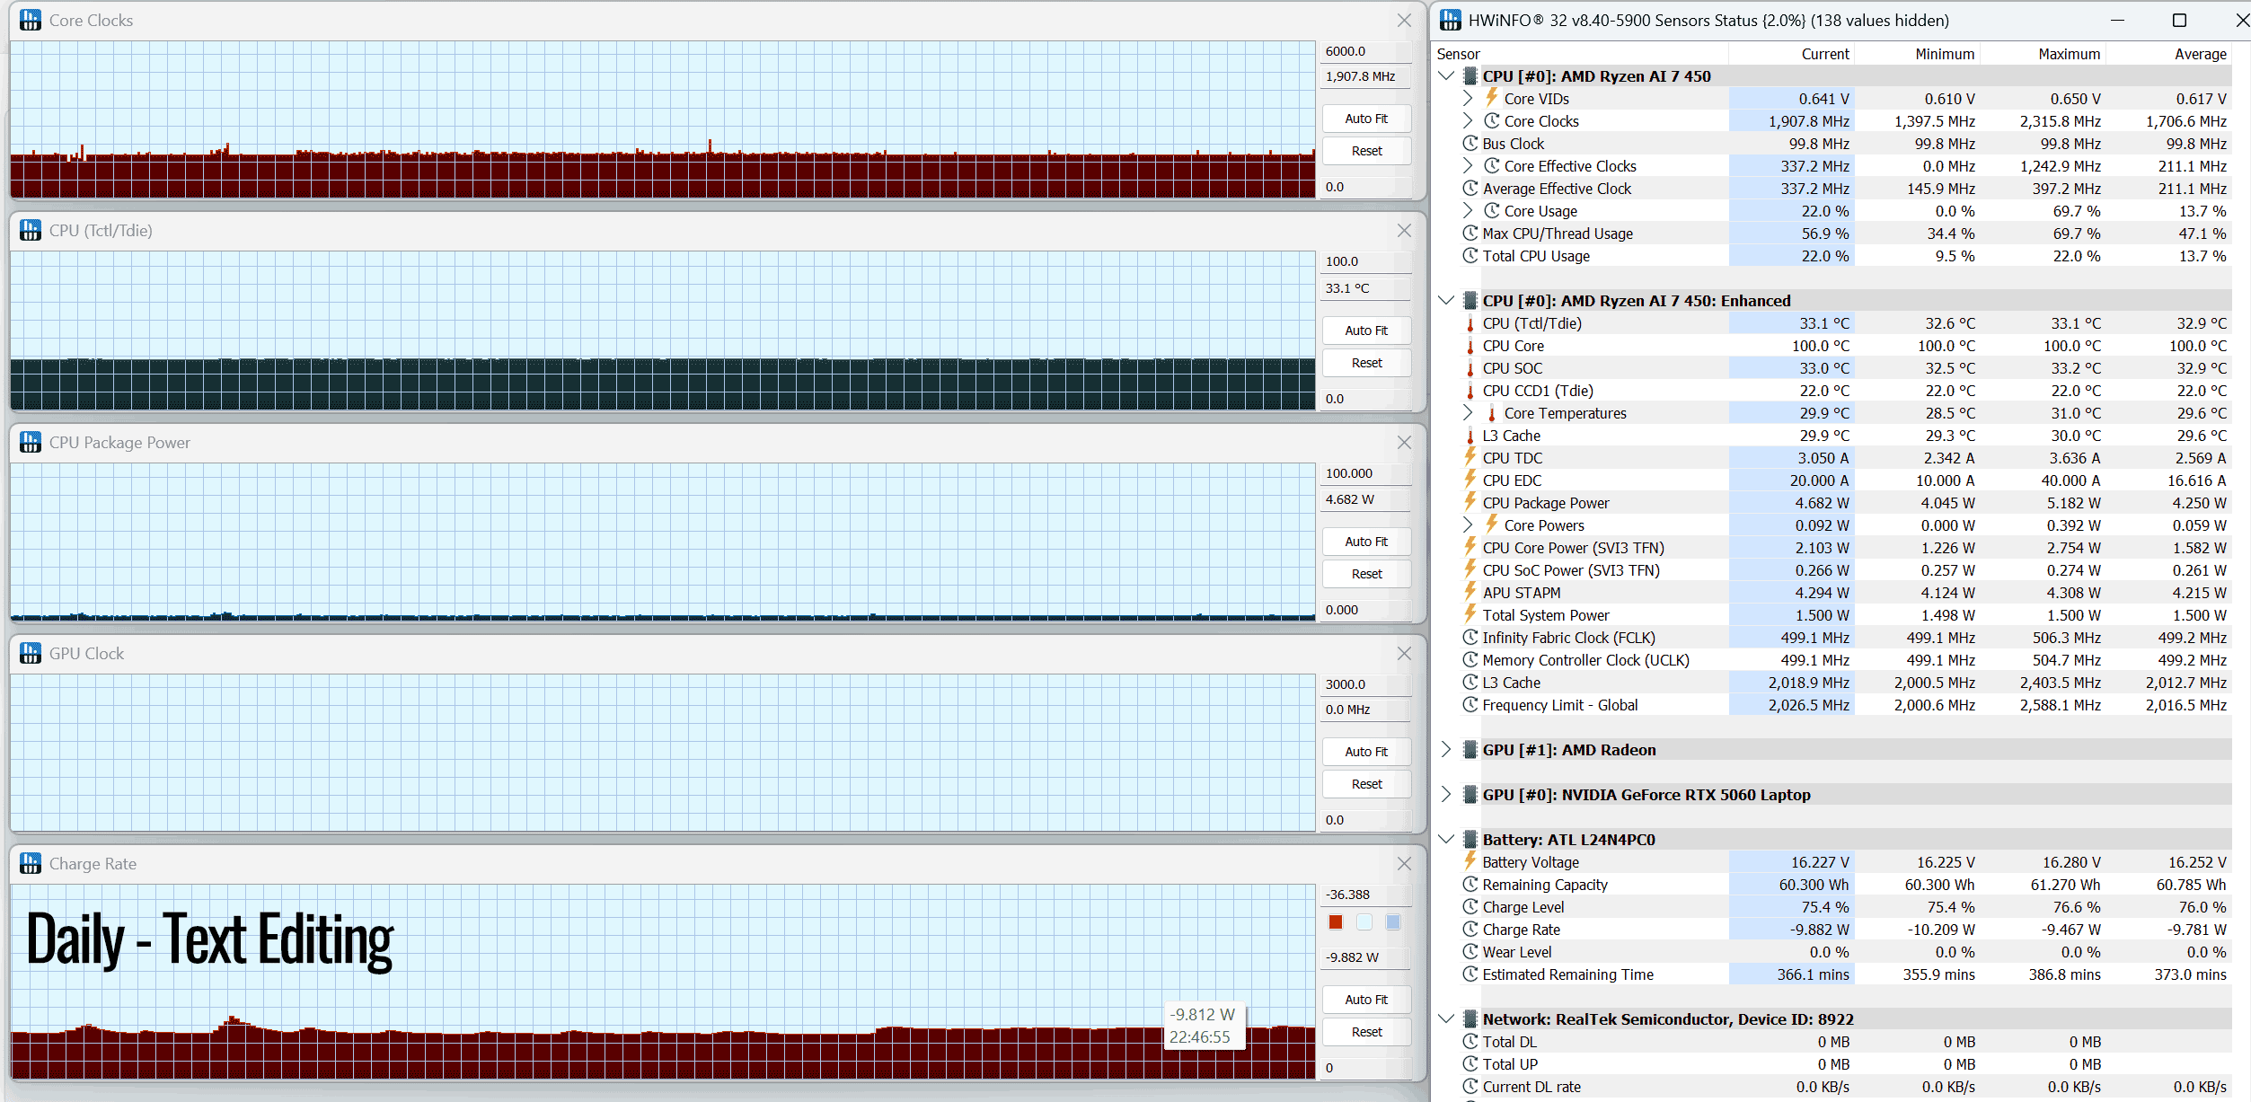
Task: Click Auto Fit in the CPU Package Power graph
Action: click(x=1366, y=542)
